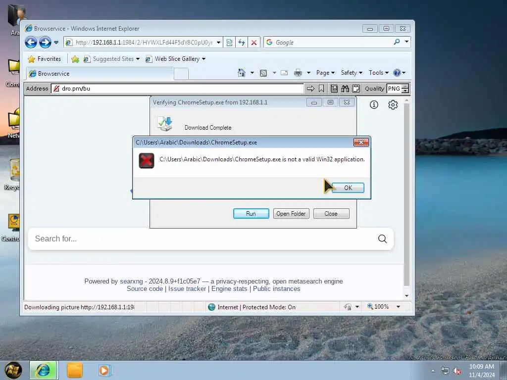
Task: Open Windows Media Player taskbar icon
Action: 105,370
